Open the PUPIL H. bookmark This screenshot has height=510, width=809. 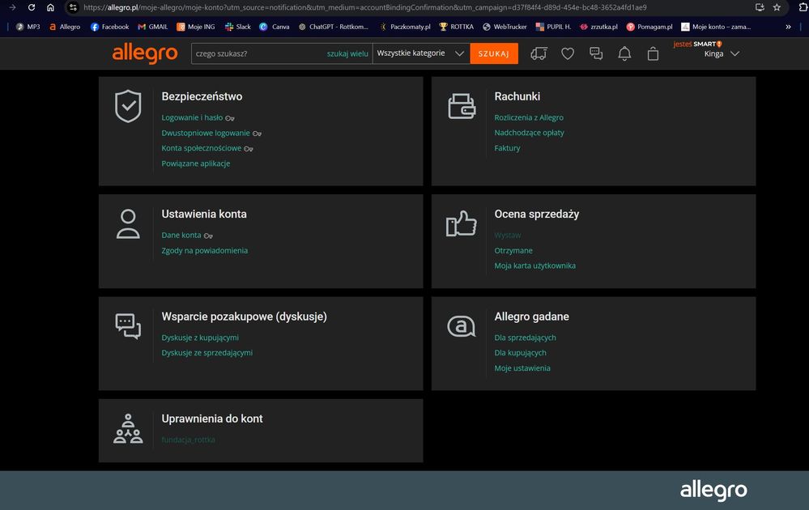pyautogui.click(x=553, y=27)
